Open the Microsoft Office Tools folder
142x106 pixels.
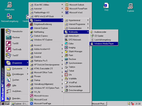(x=46, y=72)
